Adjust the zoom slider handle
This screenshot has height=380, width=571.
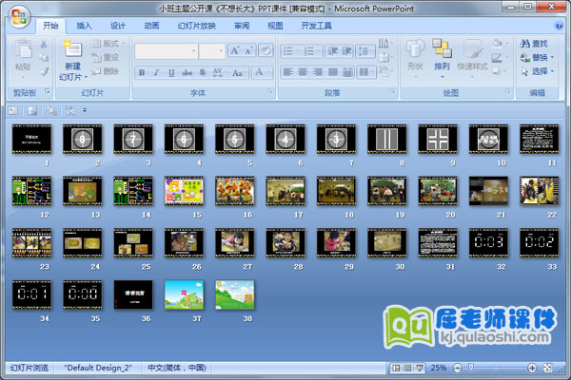pyautogui.click(x=471, y=368)
